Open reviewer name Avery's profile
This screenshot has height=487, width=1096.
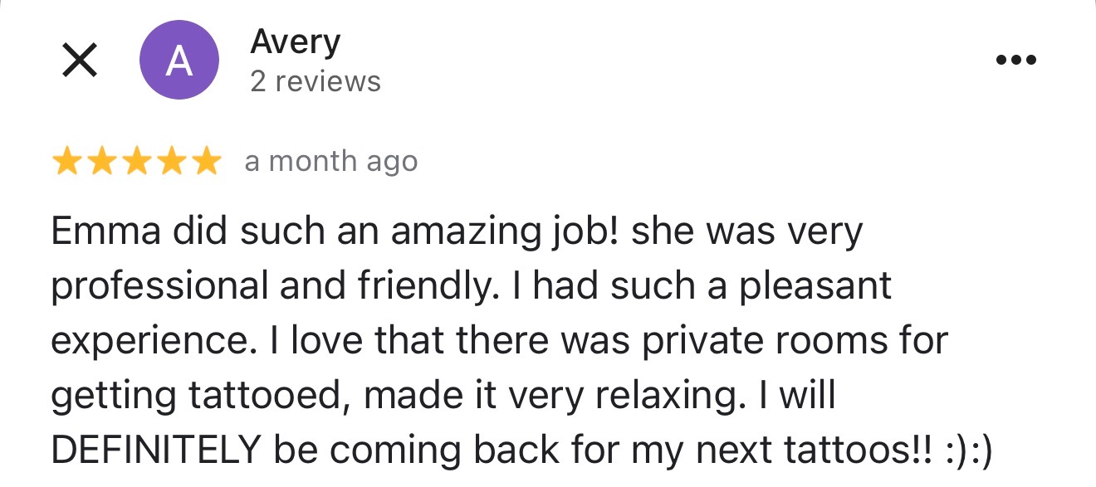(295, 42)
